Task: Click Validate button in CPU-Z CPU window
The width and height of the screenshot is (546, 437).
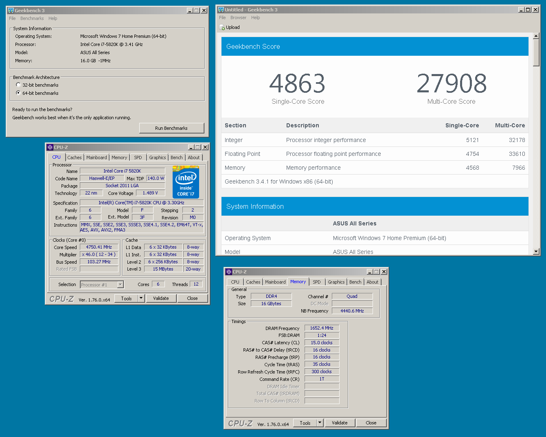Action: pyautogui.click(x=161, y=298)
